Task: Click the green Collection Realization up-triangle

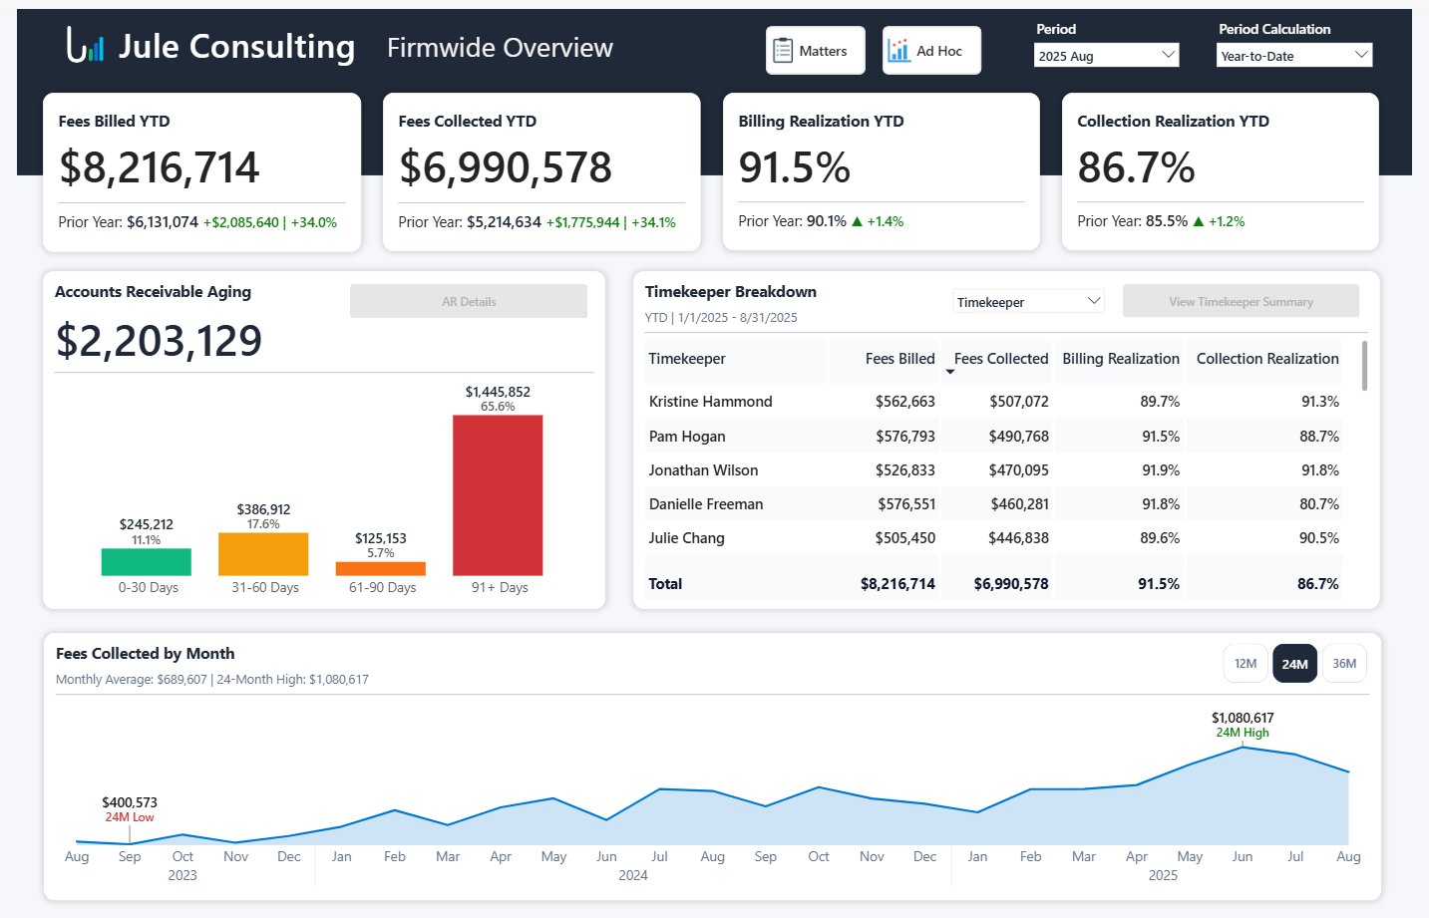Action: 1199,221
